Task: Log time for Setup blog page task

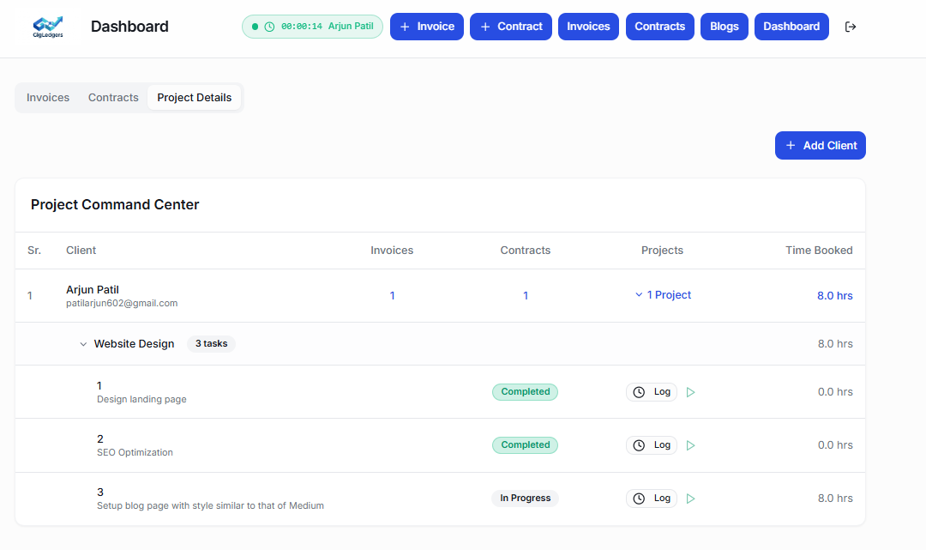Action: tap(652, 498)
